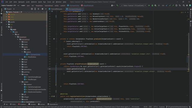
Task: Start the Debug run icon
Action: tap(152, 5)
